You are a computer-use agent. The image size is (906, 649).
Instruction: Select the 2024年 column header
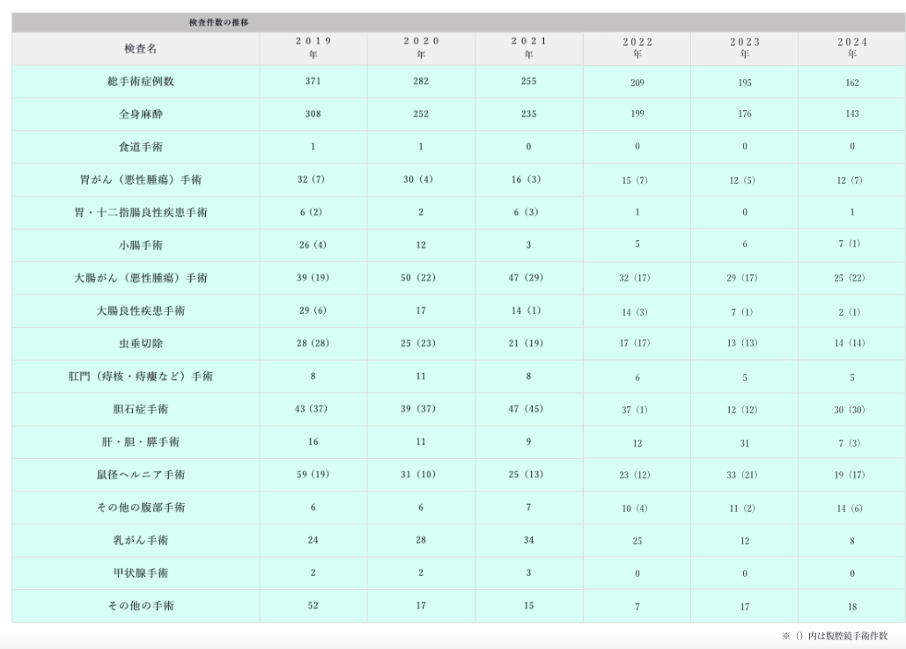(852, 47)
